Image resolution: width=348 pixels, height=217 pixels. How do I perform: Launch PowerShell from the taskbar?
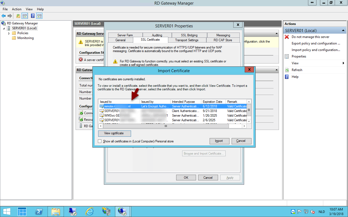(x=39, y=212)
